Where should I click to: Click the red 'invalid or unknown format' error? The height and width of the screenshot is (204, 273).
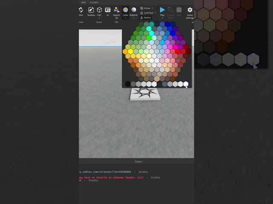[x=111, y=177]
